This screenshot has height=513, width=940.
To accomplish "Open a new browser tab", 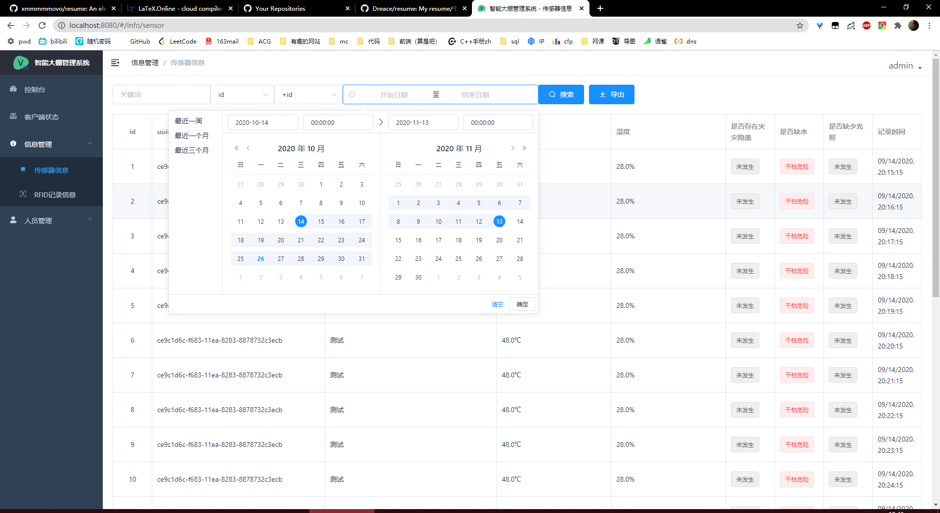I will [x=600, y=8].
